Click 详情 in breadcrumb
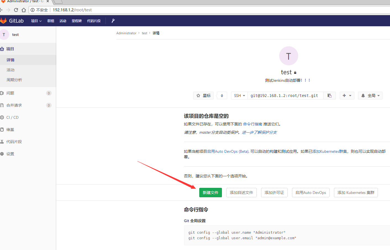Screen dimensions: 390x250 pos(156,33)
